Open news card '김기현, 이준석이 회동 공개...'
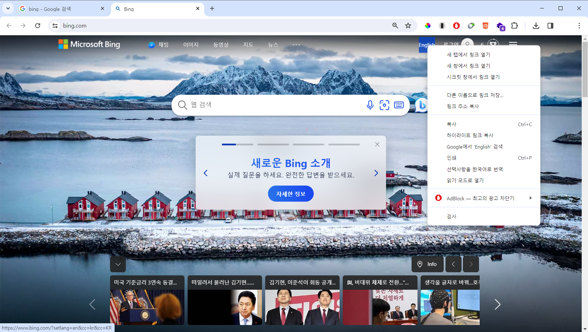 click(302, 300)
